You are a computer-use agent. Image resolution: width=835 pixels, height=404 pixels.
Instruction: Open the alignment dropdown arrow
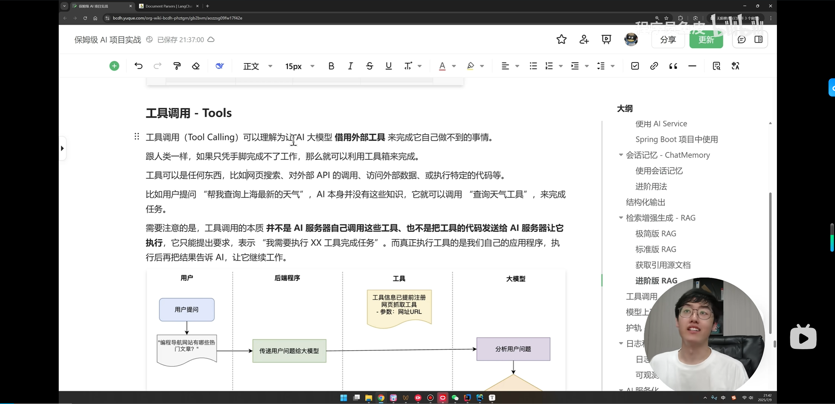[517, 66]
